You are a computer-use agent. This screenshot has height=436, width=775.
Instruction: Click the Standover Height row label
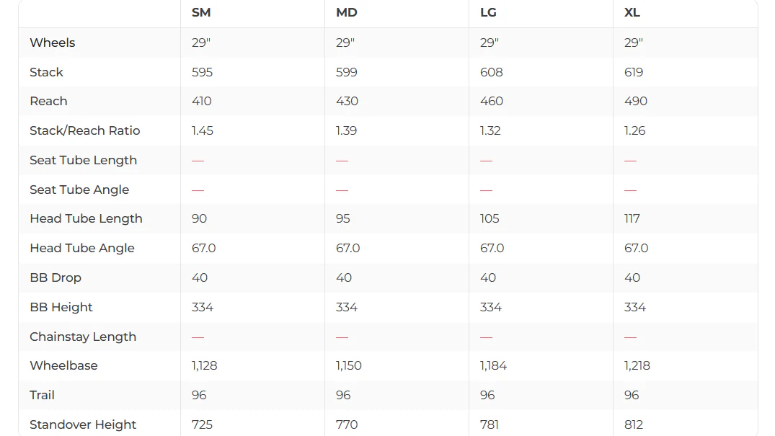(83, 424)
